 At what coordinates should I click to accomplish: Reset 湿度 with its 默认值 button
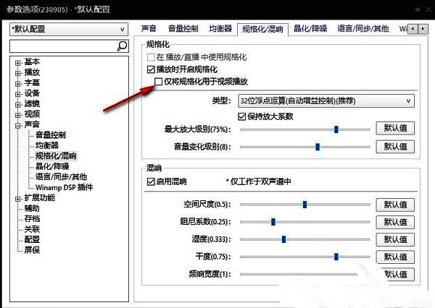395,239
